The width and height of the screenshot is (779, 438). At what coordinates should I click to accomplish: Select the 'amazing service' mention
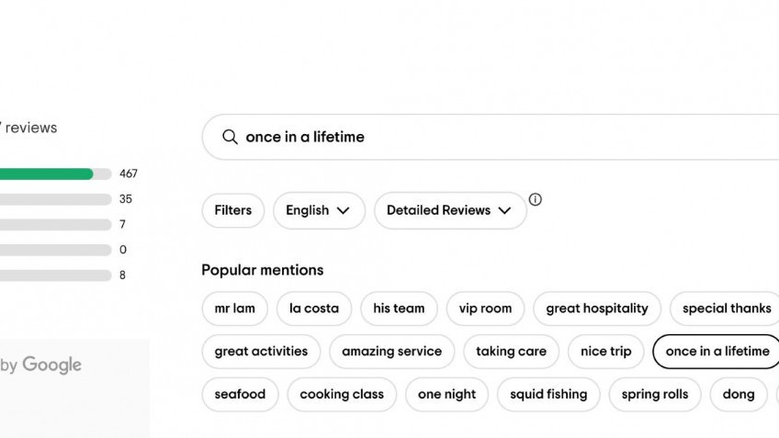pyautogui.click(x=391, y=352)
